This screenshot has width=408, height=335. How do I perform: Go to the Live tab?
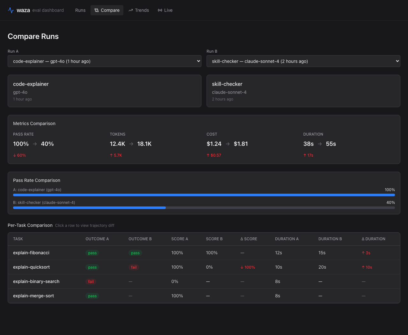click(165, 10)
